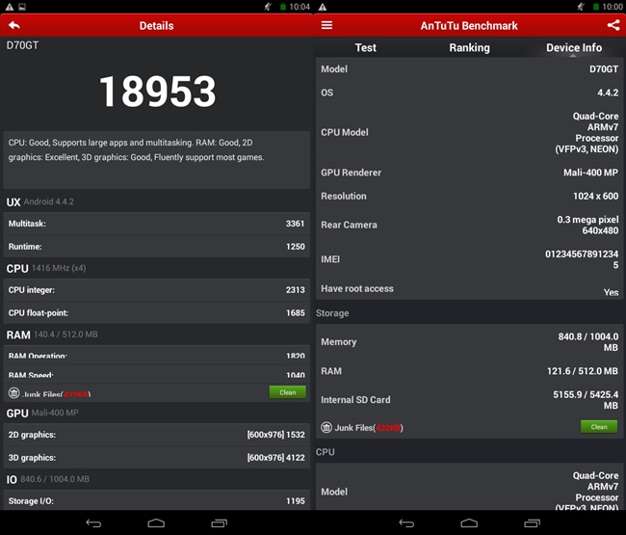The width and height of the screenshot is (626, 535).
Task: Tap the RAM 121.6 / 512.0 MB row
Action: (x=470, y=371)
